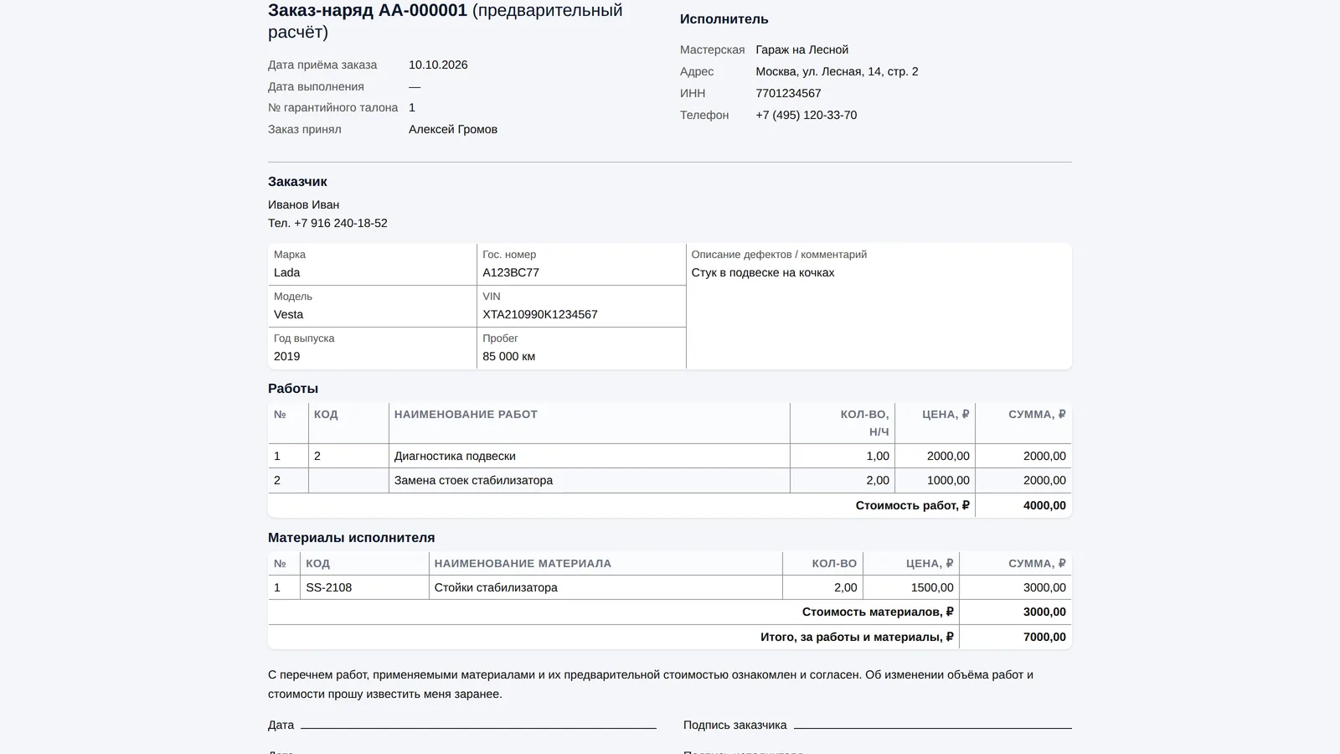Click the defect description "Стук в подвеске на кочках"

click(763, 272)
